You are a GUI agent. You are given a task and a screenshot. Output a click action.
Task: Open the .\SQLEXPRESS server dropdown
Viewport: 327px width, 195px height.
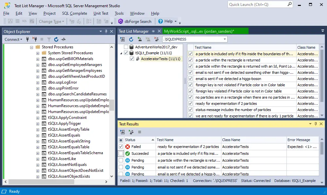(224, 39)
